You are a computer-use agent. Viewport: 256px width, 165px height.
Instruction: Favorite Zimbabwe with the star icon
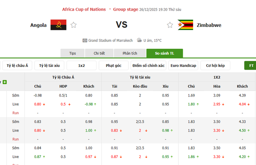[x=170, y=25]
